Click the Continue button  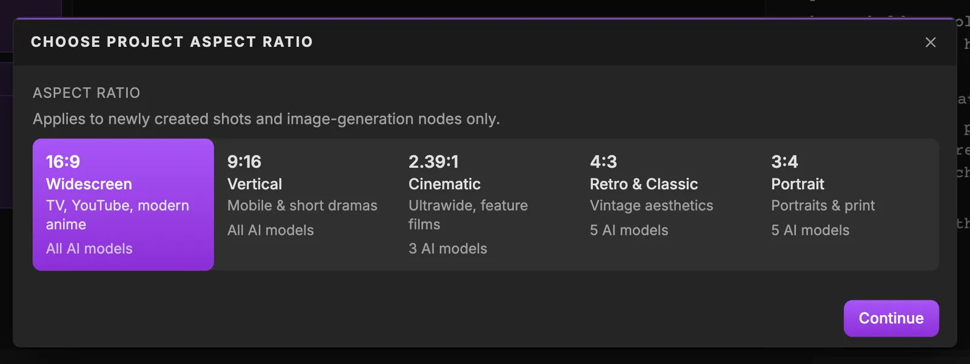[x=891, y=318]
